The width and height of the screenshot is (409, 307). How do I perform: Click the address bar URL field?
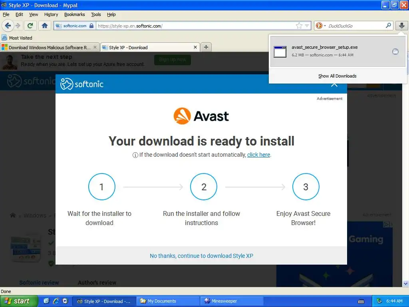click(x=196, y=26)
